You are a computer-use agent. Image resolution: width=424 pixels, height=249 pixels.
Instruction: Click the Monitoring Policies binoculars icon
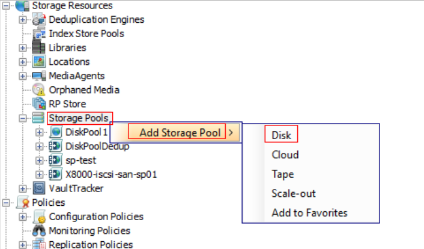coord(39,230)
